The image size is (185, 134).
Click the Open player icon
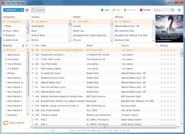[x=5, y=123]
